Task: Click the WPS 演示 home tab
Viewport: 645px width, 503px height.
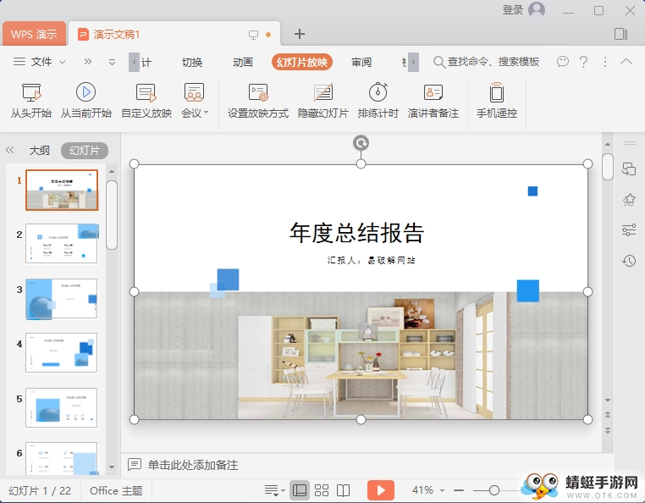Action: click(34, 34)
